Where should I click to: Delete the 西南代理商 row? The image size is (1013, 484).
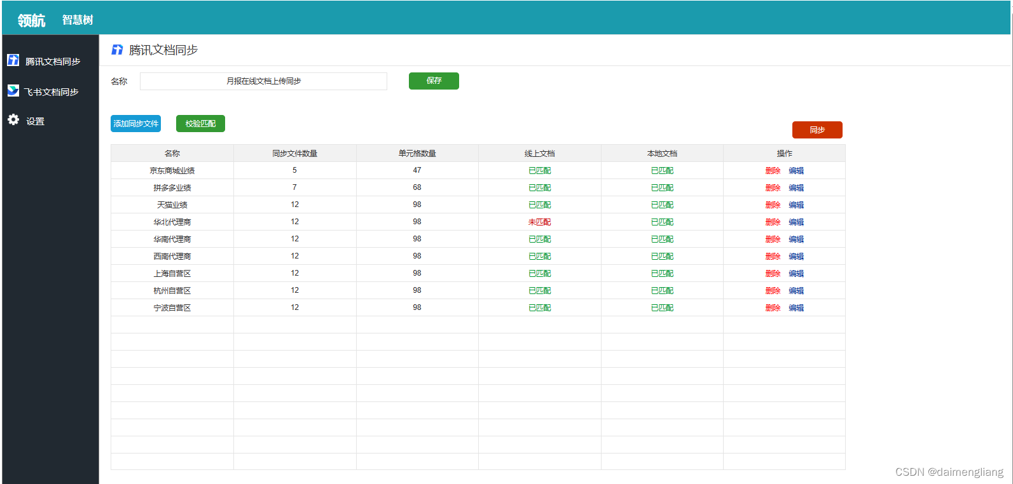[x=773, y=257]
